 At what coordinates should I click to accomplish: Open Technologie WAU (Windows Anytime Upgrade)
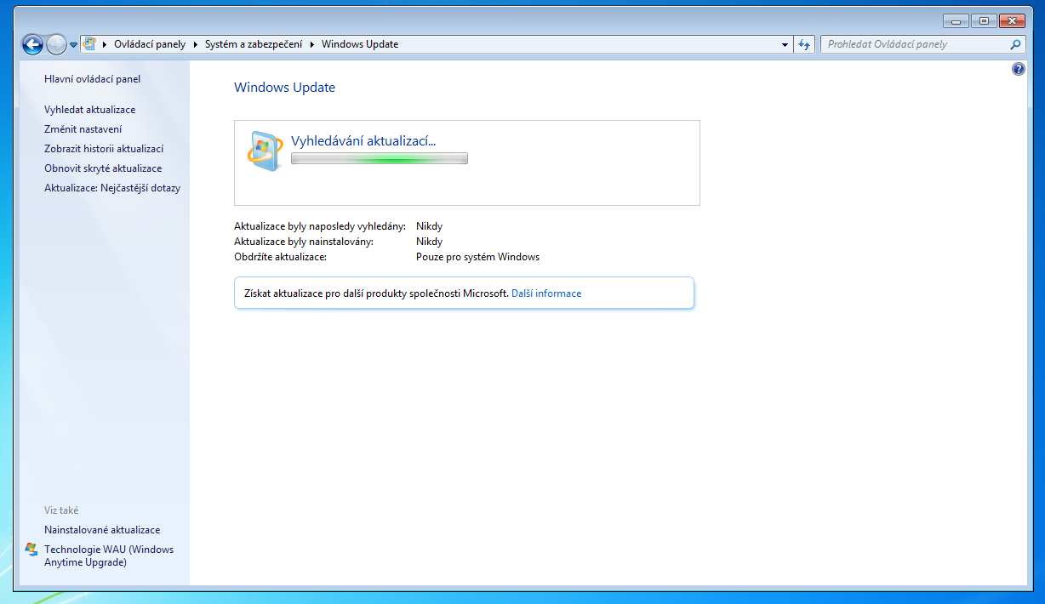click(109, 556)
